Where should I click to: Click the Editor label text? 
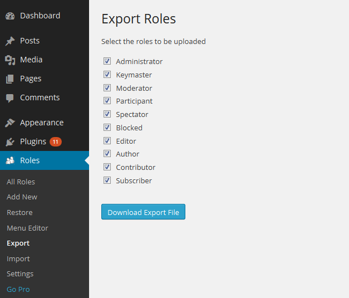click(x=126, y=141)
